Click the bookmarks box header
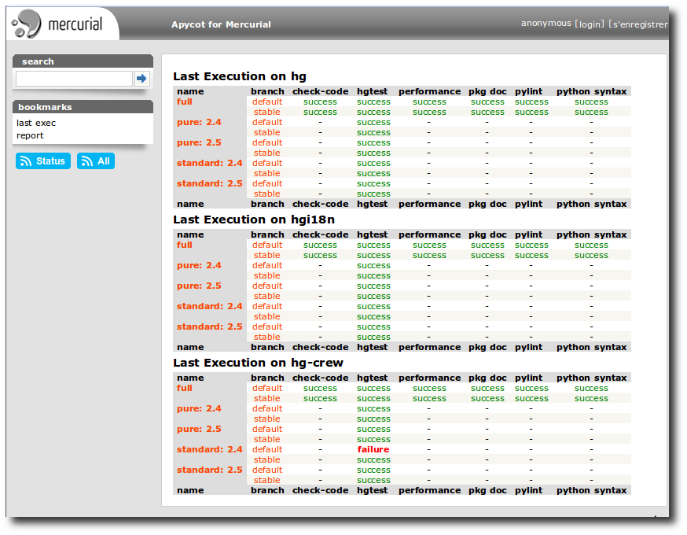The height and width of the screenshot is (535, 687). point(83,106)
